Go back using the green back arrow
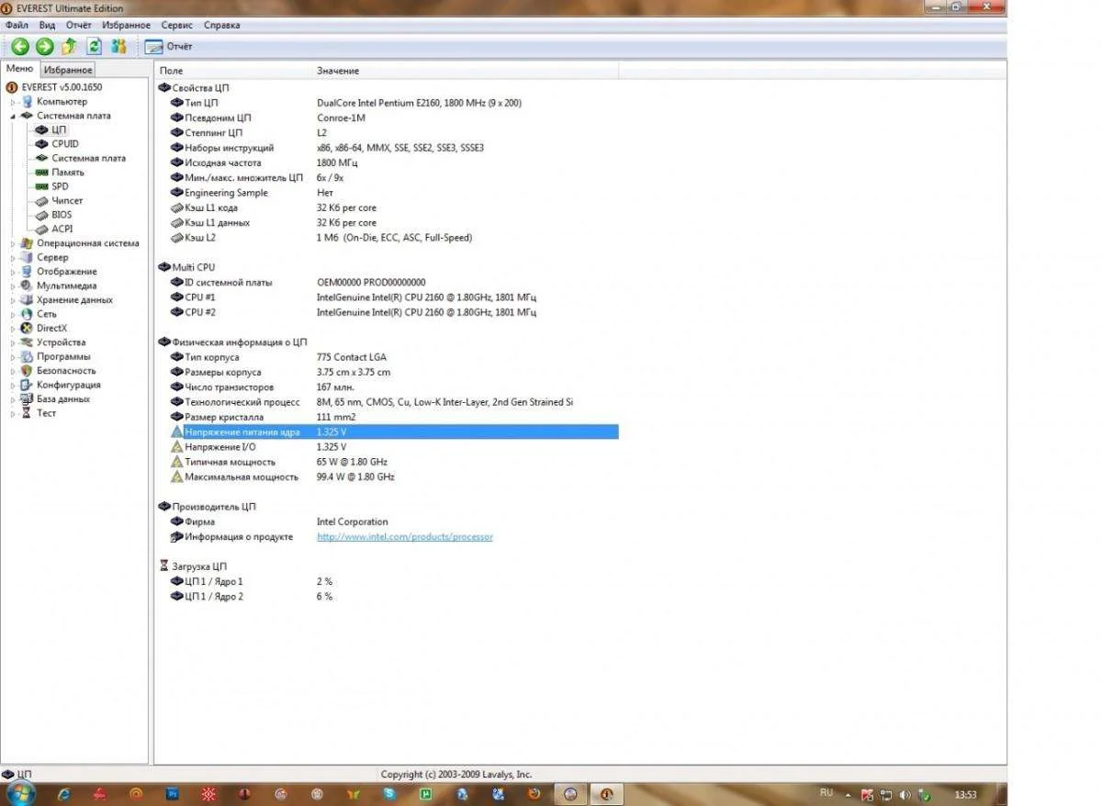This screenshot has height=806, width=1102. tap(20, 46)
